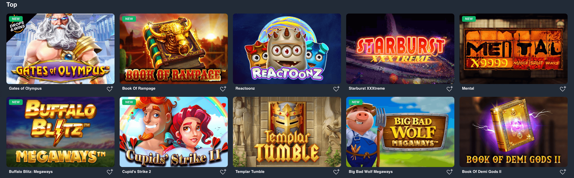This screenshot has height=178, width=574.
Task: Click the heart icon for Reactoonz
Action: [336, 89]
